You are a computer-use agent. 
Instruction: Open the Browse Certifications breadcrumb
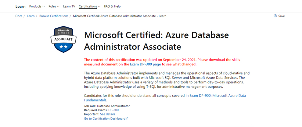[54, 16]
